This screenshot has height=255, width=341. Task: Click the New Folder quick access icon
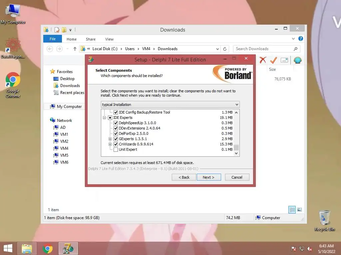coord(64,30)
